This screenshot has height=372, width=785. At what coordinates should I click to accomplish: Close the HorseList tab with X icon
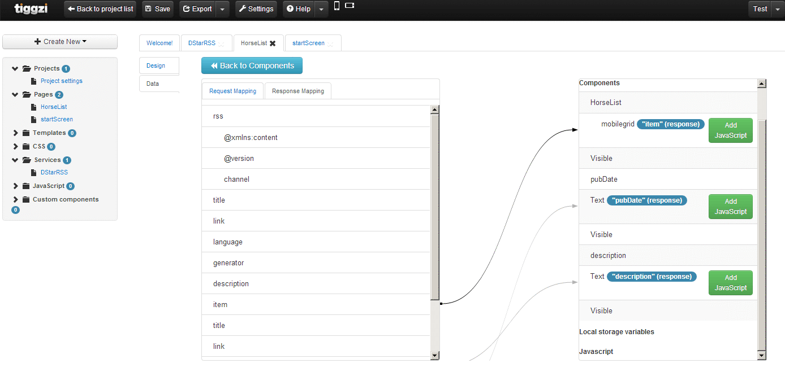tap(273, 43)
